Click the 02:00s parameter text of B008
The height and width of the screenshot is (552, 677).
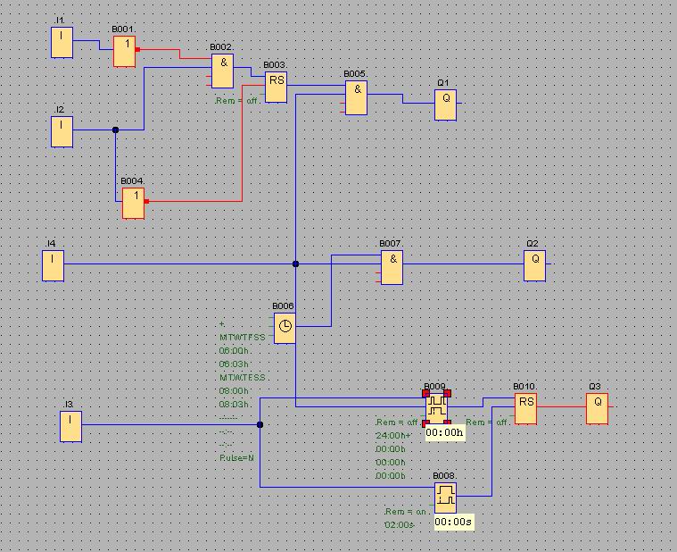coord(399,525)
